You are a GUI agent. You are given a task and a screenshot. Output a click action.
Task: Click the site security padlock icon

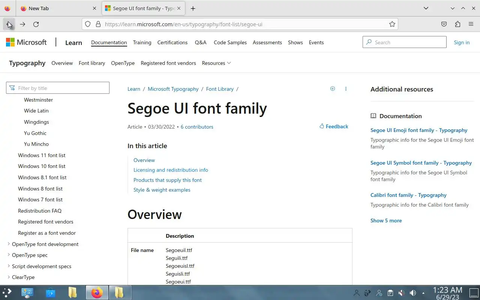[98, 24]
